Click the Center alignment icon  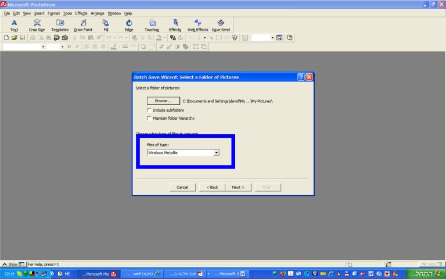[x=95, y=46]
